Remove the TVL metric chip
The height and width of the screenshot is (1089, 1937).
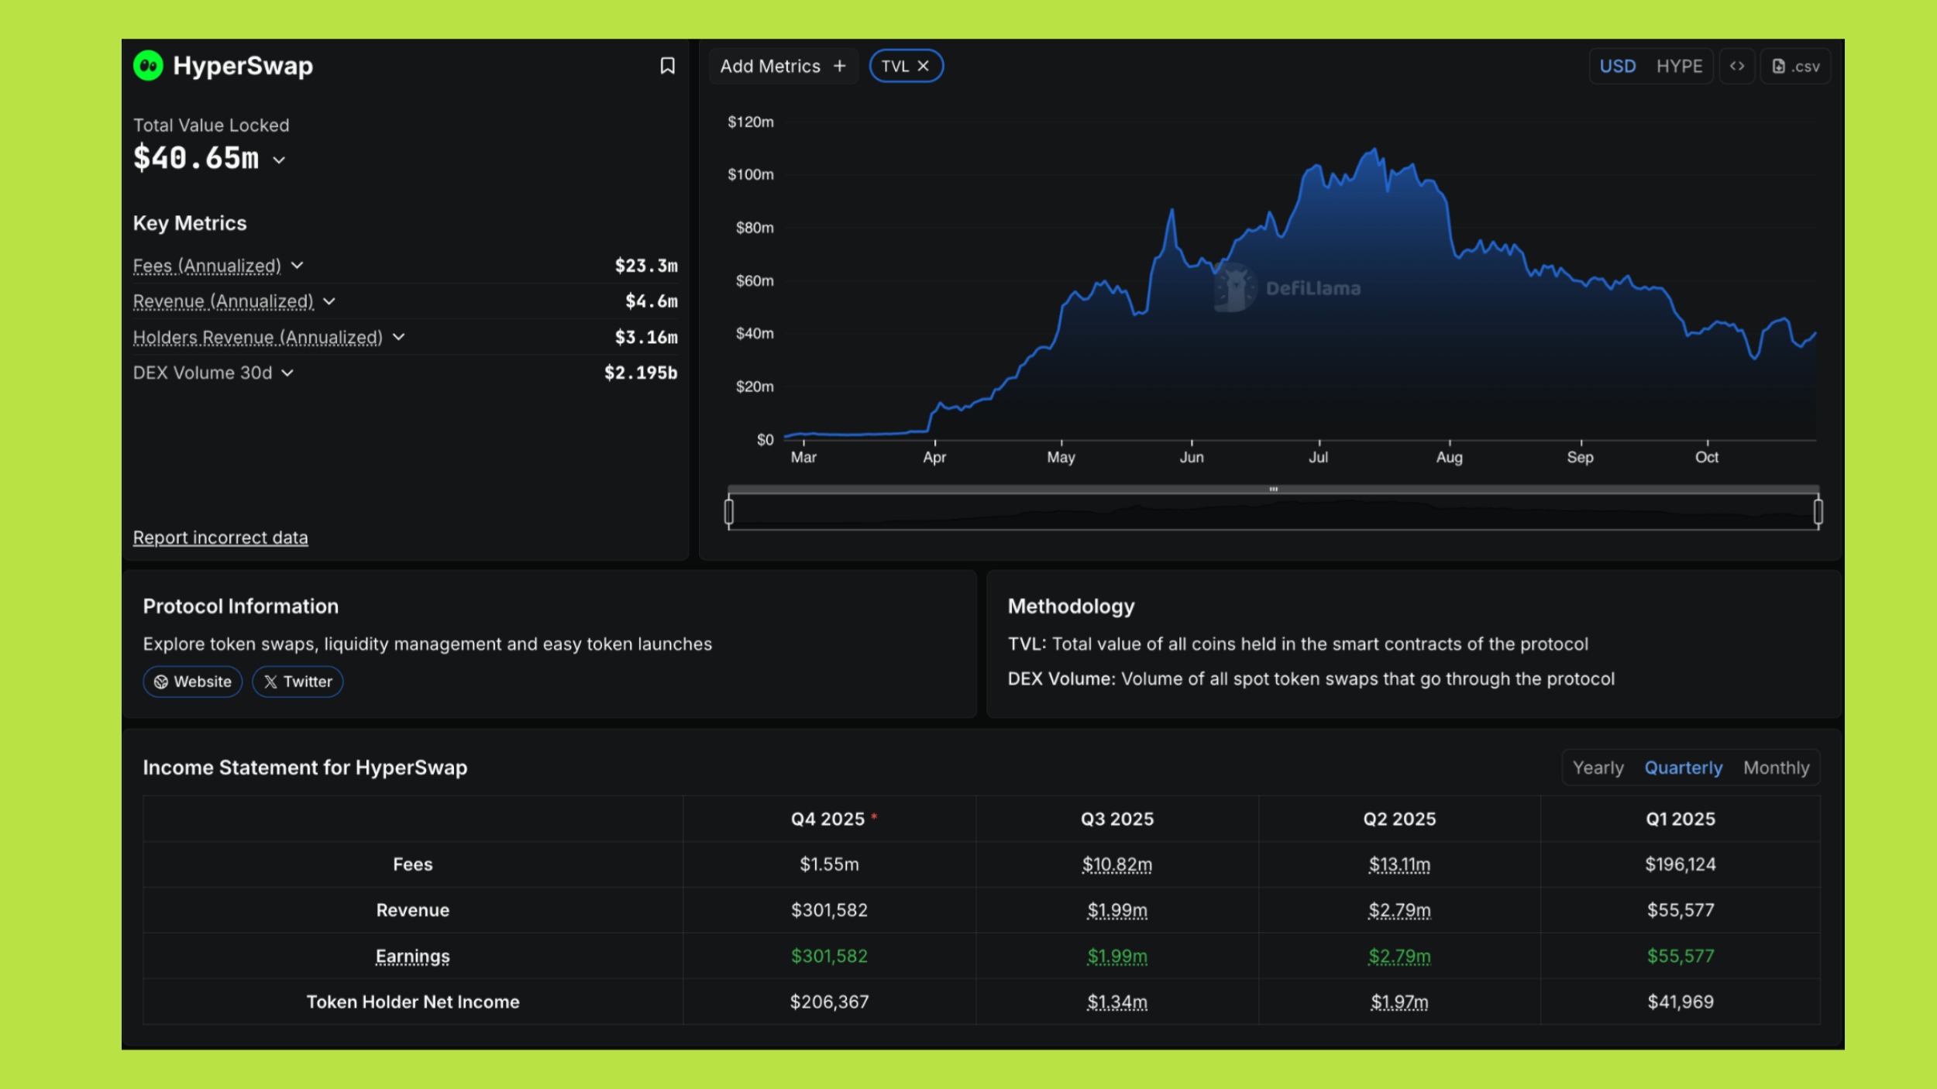(923, 67)
